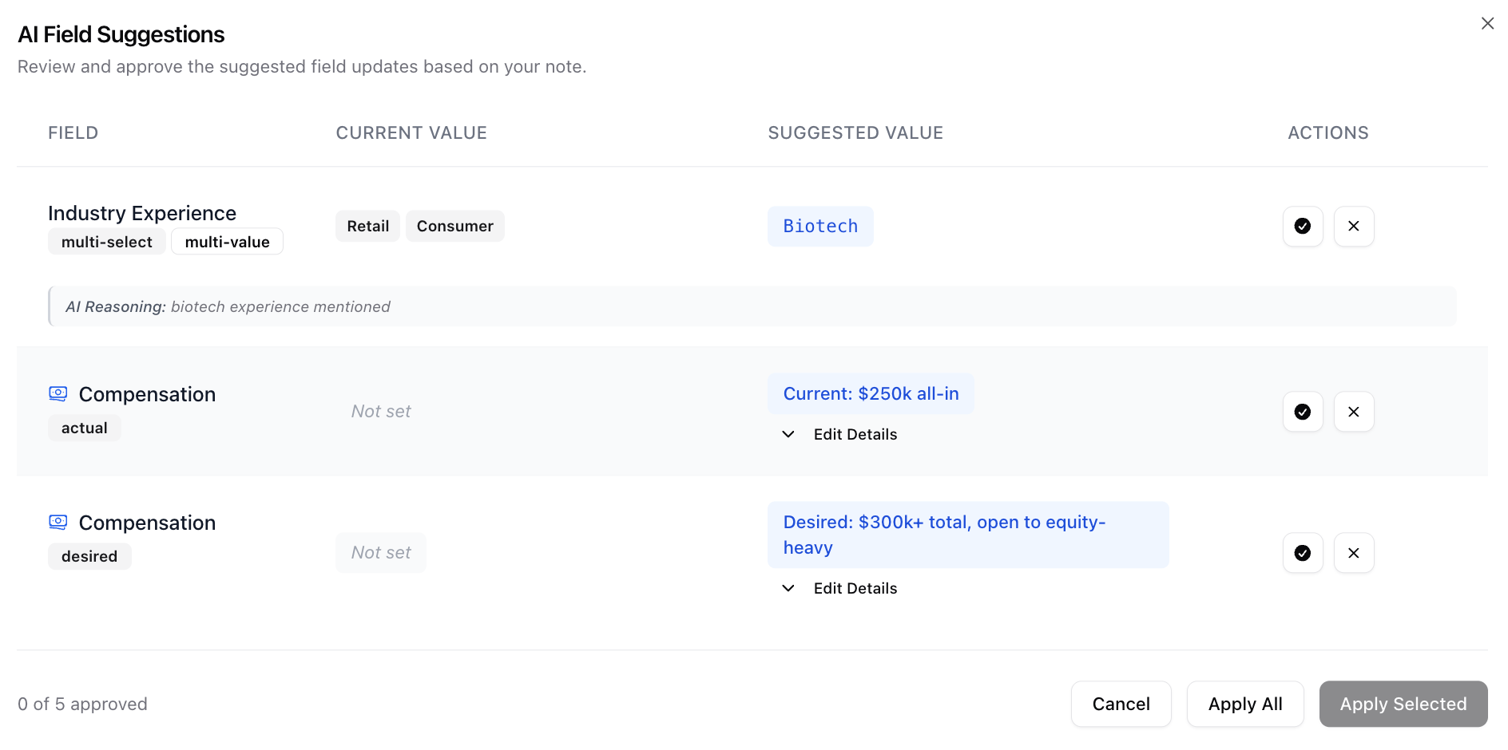Screen dimensions: 1508x750
Task: Click the 0 of 5 approved counter
Action: (83, 704)
